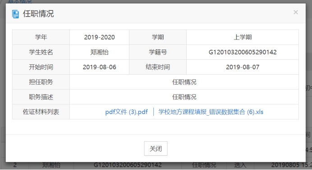This screenshot has height=170, width=312.
Task: Click the 职务描述 row value 任职情况
Action: pos(184,97)
